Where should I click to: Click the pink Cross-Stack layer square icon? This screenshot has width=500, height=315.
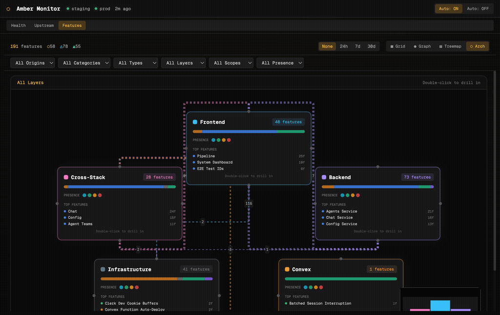tap(66, 177)
